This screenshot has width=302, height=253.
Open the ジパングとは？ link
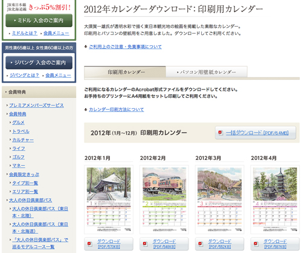[x=24, y=75]
